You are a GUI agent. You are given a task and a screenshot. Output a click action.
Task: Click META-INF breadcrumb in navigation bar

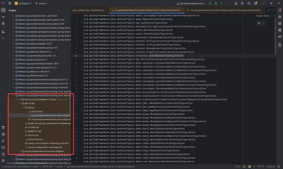tap(47, 167)
